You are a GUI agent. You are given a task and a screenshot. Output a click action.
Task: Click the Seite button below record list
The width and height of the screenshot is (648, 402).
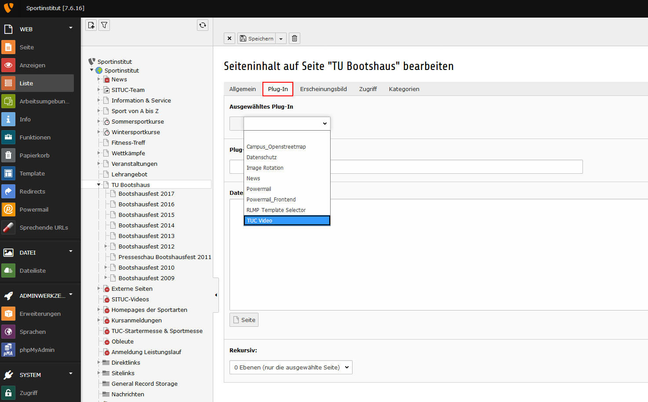(x=244, y=320)
